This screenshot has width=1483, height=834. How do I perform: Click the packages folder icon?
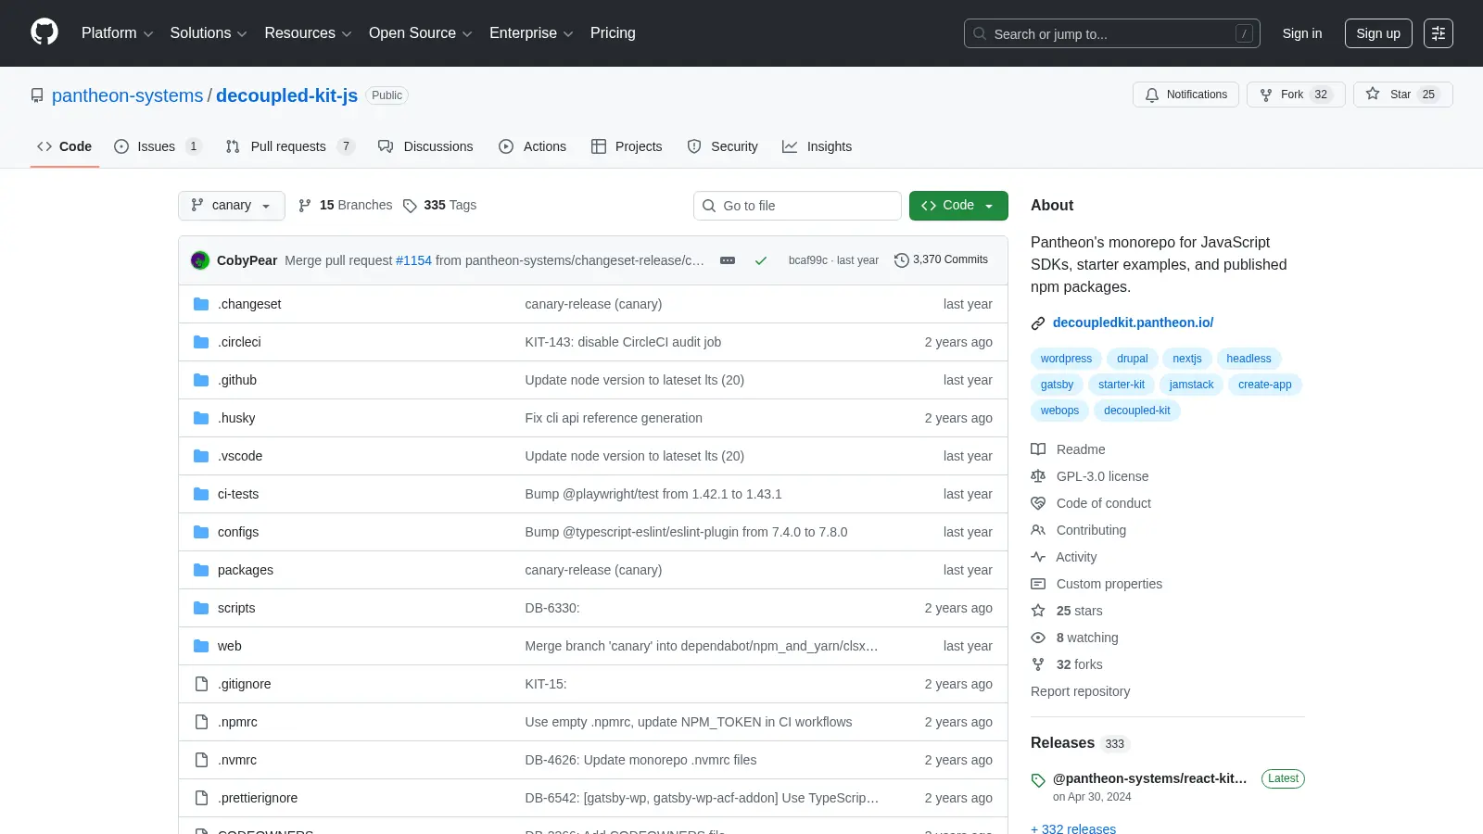click(x=201, y=570)
